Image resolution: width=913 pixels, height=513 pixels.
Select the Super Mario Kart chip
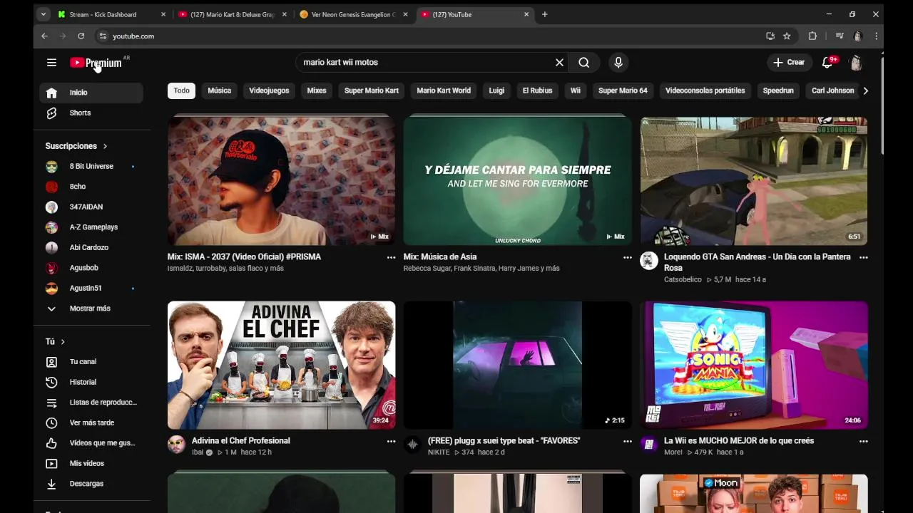coord(372,91)
